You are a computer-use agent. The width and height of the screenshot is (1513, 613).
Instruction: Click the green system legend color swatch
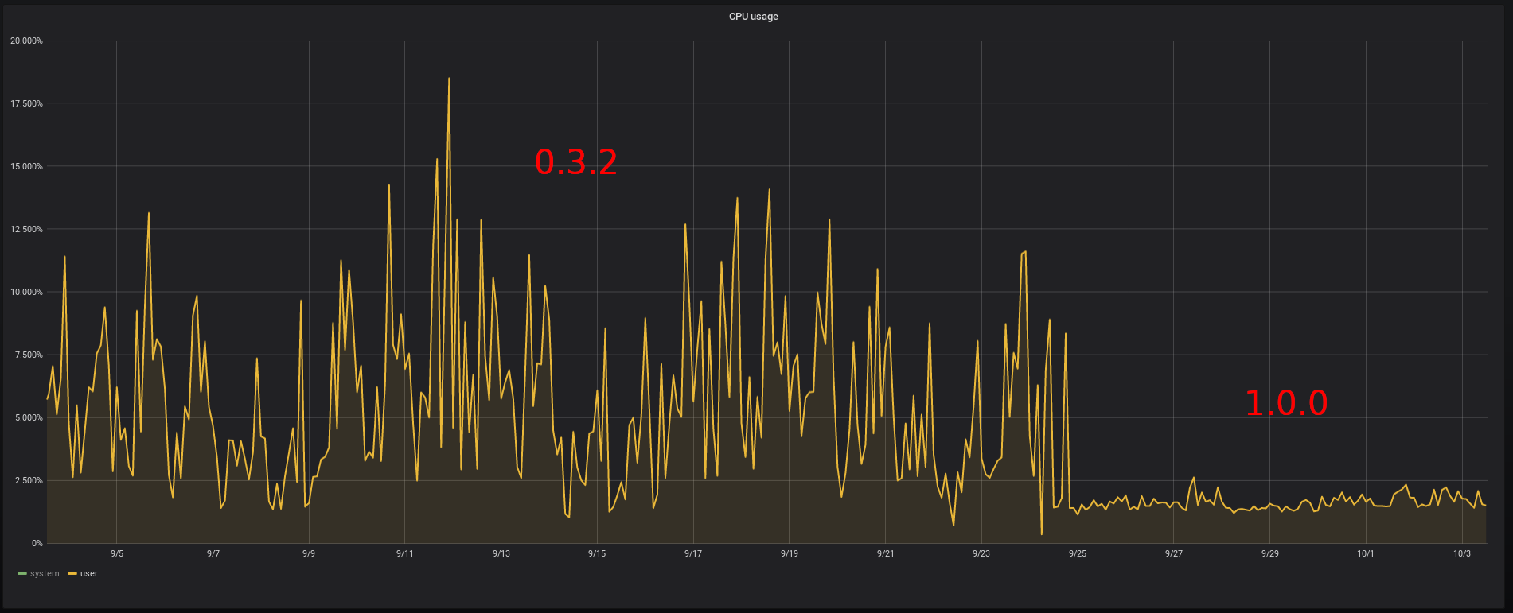[22, 574]
